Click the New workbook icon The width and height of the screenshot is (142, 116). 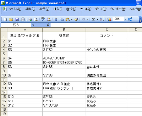coord(5,19)
